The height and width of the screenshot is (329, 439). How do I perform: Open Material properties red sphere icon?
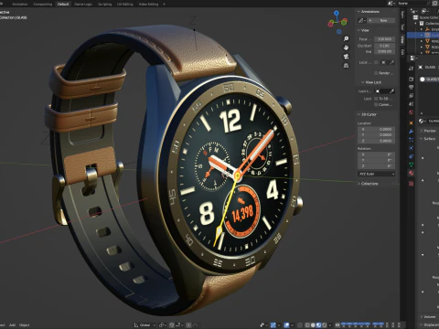tap(412, 173)
